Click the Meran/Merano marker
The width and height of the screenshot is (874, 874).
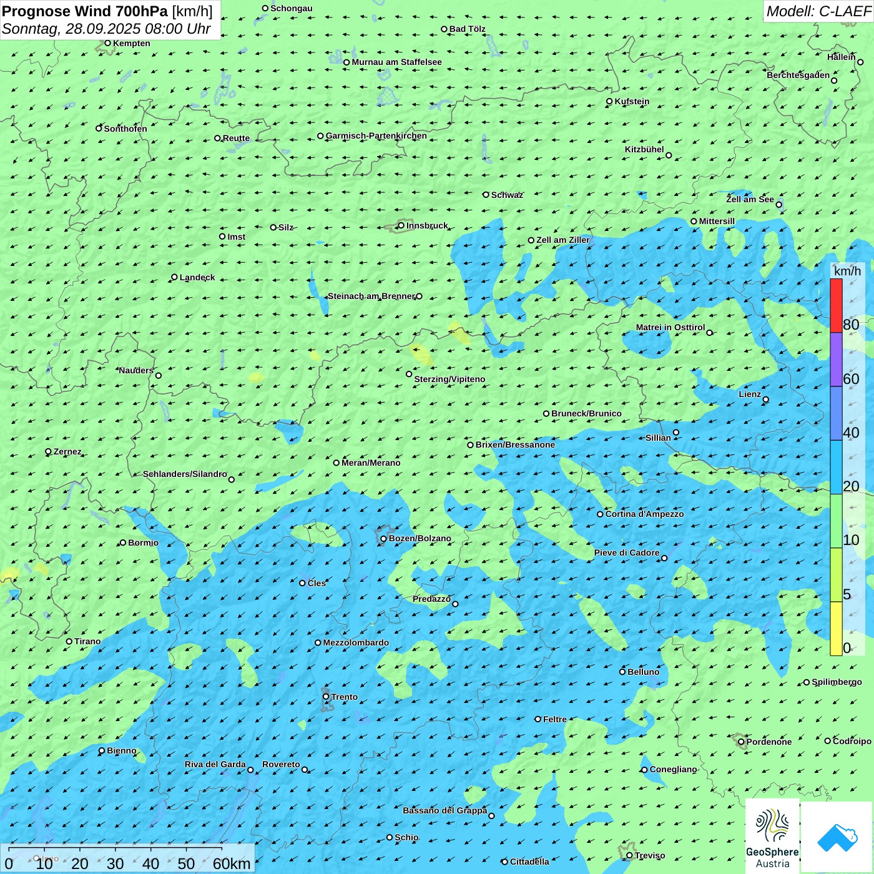click(336, 463)
